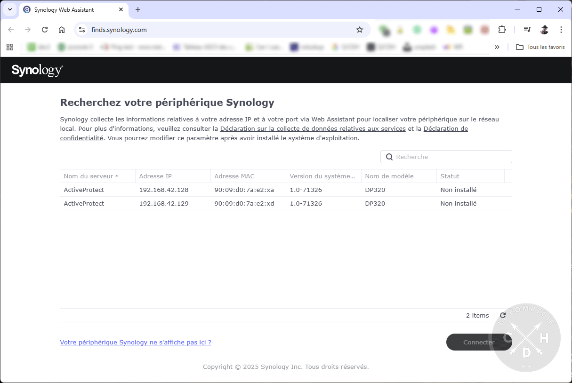Open Chrome media controls icon
Viewport: 572px width, 383px height.
pos(527,29)
